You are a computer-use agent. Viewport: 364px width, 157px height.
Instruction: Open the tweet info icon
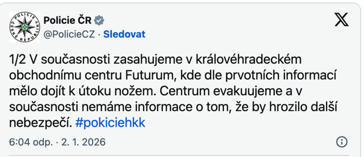coord(341,142)
